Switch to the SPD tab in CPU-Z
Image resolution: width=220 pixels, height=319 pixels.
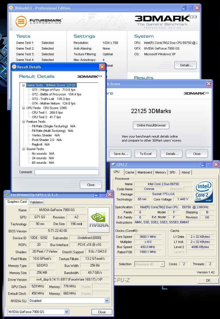coord(172,172)
